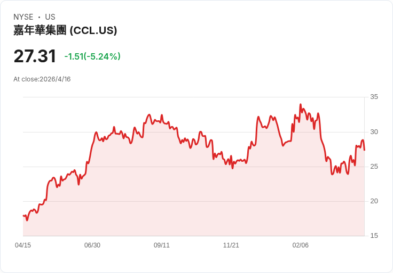Click the 02/06 date axis label
The height and width of the screenshot is (273, 393).
pos(301,245)
